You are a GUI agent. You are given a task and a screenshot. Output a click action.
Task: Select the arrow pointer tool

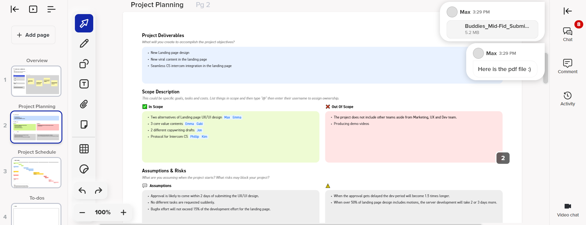tap(84, 23)
